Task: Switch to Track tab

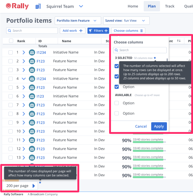Action: tap(170, 6)
